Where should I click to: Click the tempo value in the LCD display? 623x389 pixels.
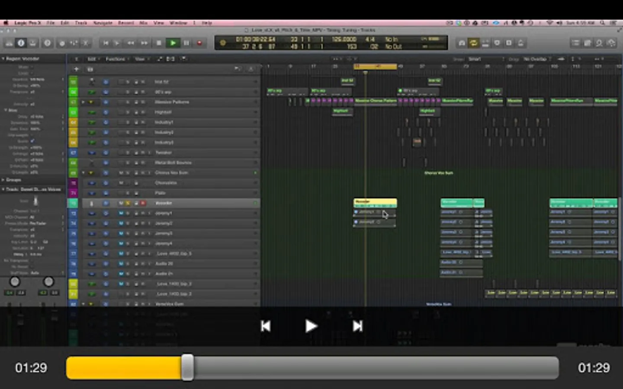[344, 39]
